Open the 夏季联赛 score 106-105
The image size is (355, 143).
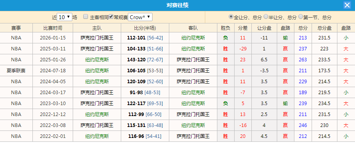pyautogui.click(x=136, y=71)
